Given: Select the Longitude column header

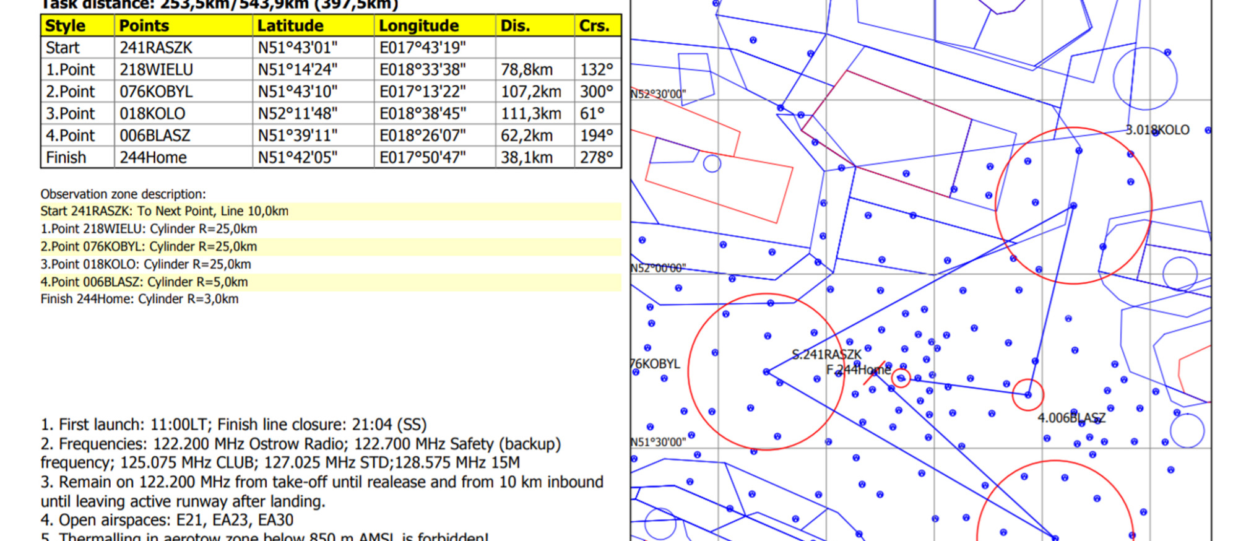Looking at the screenshot, I should pos(418,26).
